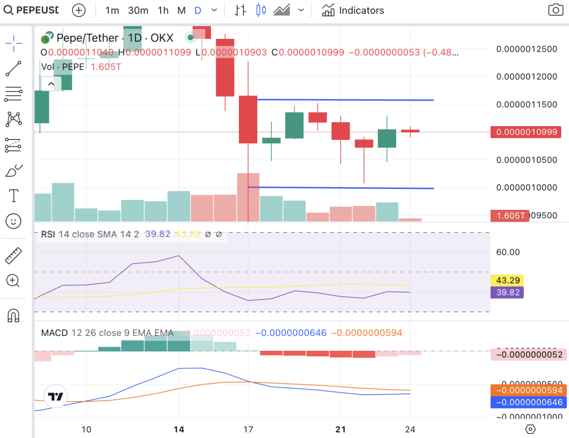The width and height of the screenshot is (569, 438).
Task: Collapse the chart legend with the chevron
Action: pos(51,84)
